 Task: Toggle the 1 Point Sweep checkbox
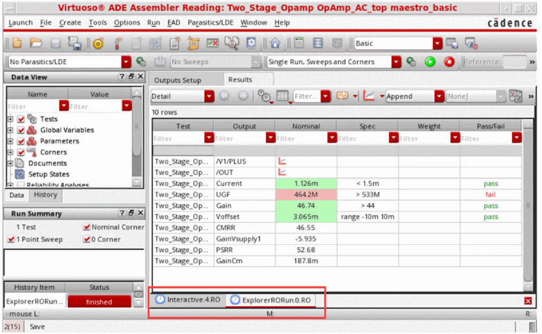pyautogui.click(x=11, y=239)
